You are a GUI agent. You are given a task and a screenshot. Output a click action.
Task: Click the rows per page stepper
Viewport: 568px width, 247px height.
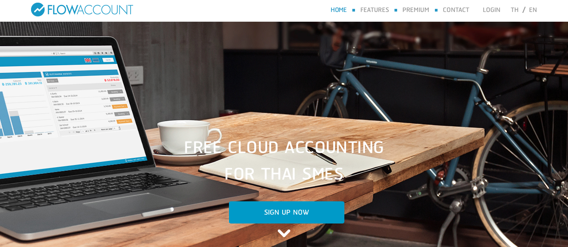click(x=116, y=128)
